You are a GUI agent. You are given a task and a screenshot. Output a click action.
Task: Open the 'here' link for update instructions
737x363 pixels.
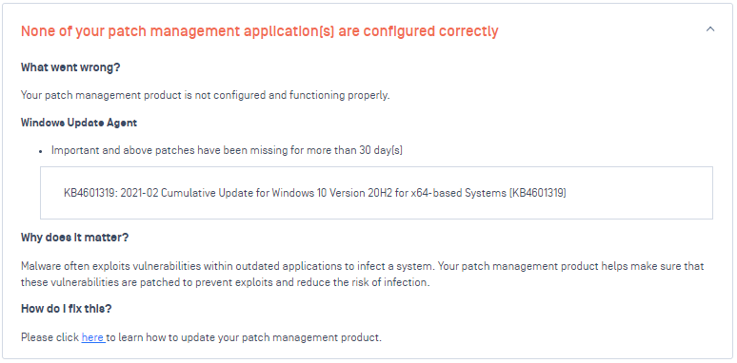[x=93, y=337]
